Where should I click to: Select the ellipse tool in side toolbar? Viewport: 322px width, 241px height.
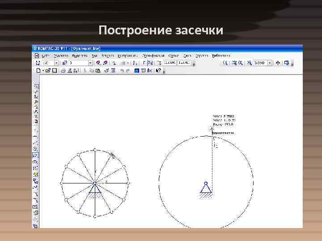pos(35,162)
